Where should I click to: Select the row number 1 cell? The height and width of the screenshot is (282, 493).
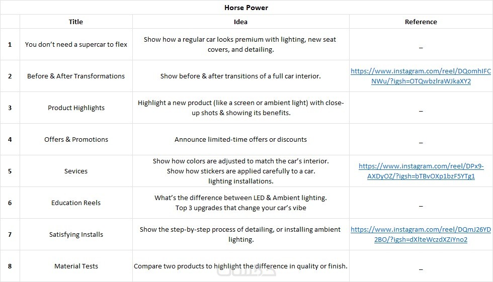[10, 44]
